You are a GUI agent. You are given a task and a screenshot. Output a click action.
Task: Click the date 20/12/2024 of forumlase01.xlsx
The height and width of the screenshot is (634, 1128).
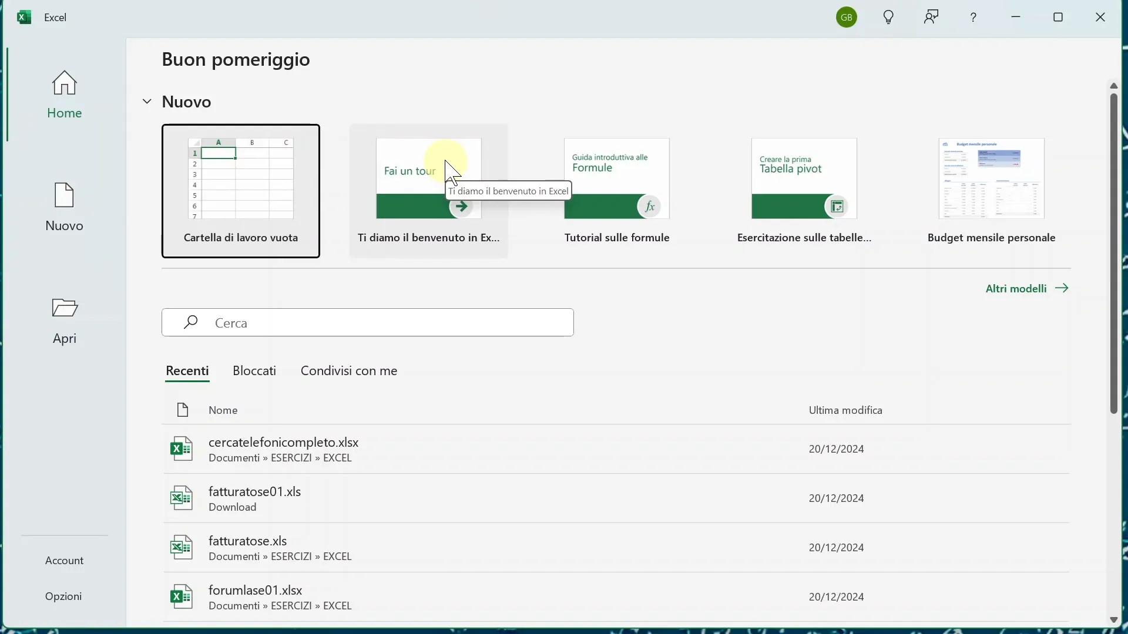837,598
